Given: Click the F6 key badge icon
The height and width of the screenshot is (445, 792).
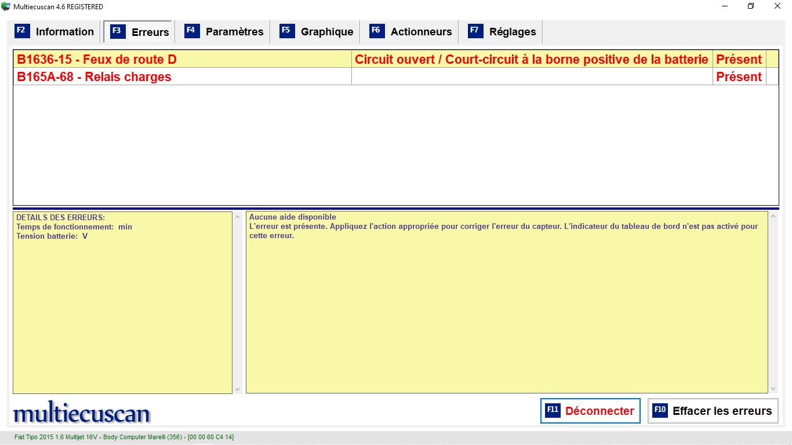Looking at the screenshot, I should point(376,31).
